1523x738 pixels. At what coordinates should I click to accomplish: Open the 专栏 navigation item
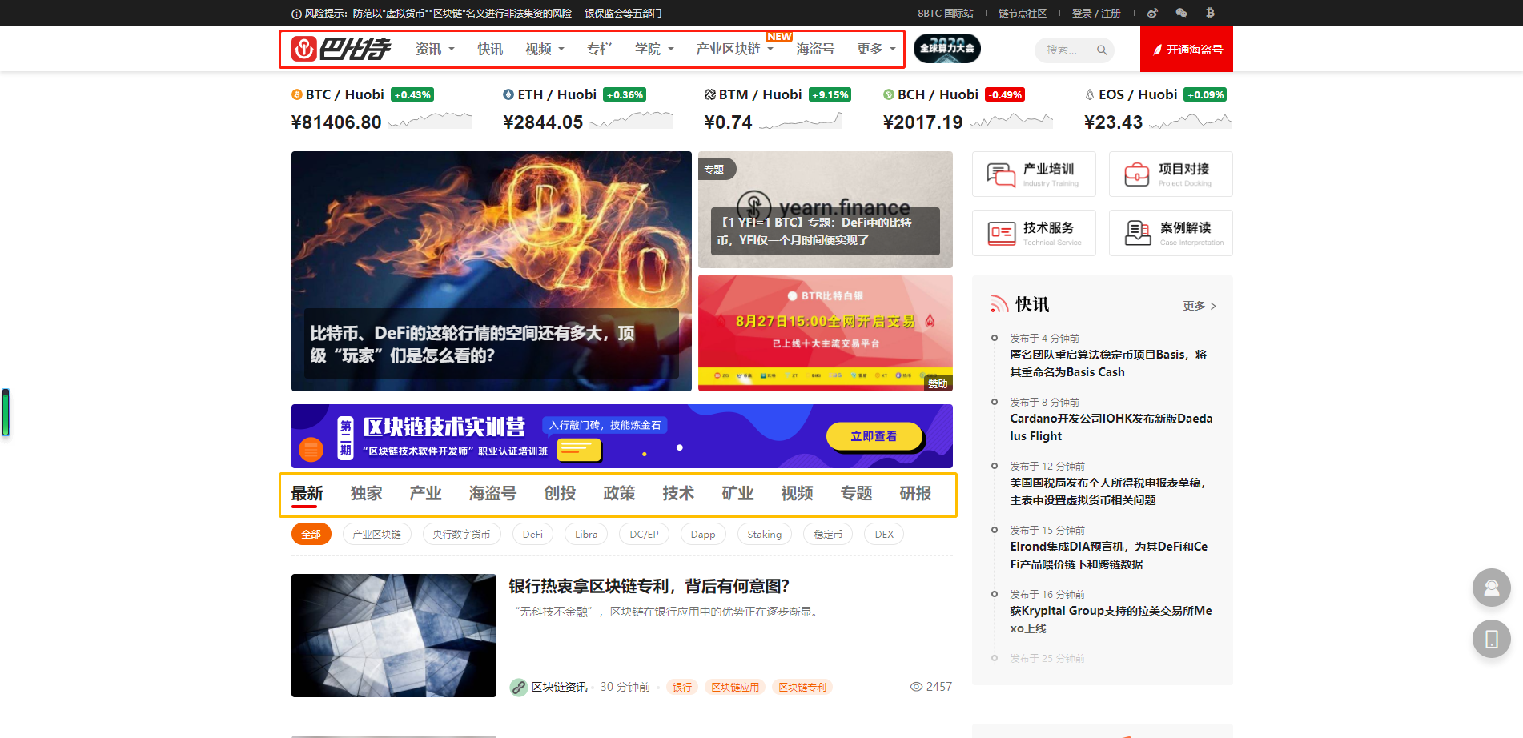[600, 49]
